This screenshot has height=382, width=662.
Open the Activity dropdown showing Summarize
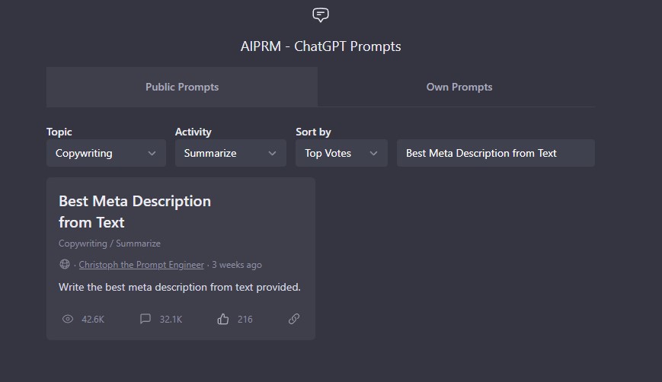pos(231,153)
